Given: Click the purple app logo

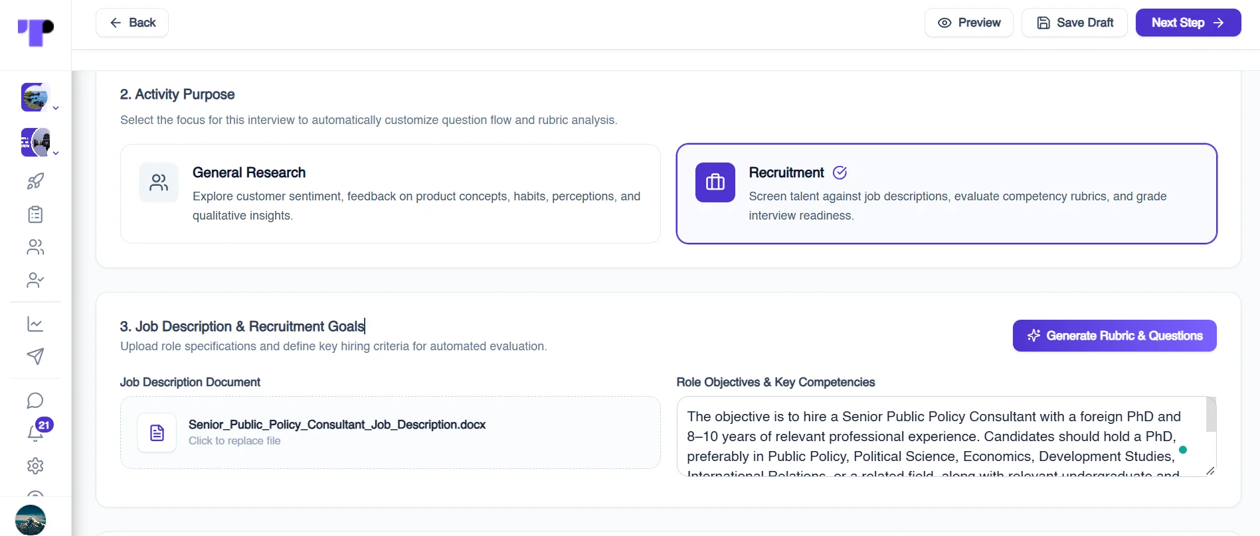Looking at the screenshot, I should click(36, 32).
